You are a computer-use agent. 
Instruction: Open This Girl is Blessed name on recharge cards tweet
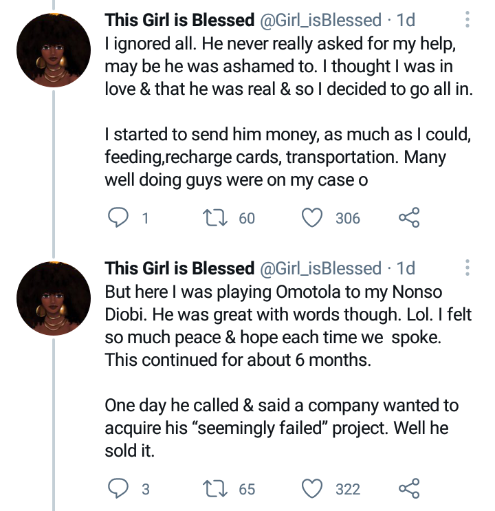pyautogui.click(x=179, y=20)
